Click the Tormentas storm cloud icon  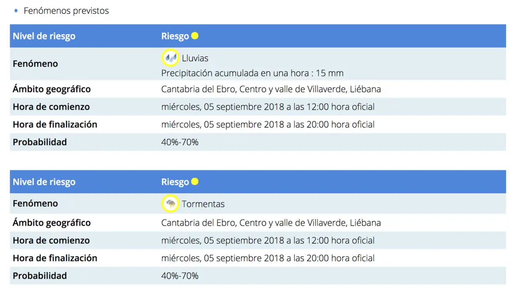[x=170, y=204]
